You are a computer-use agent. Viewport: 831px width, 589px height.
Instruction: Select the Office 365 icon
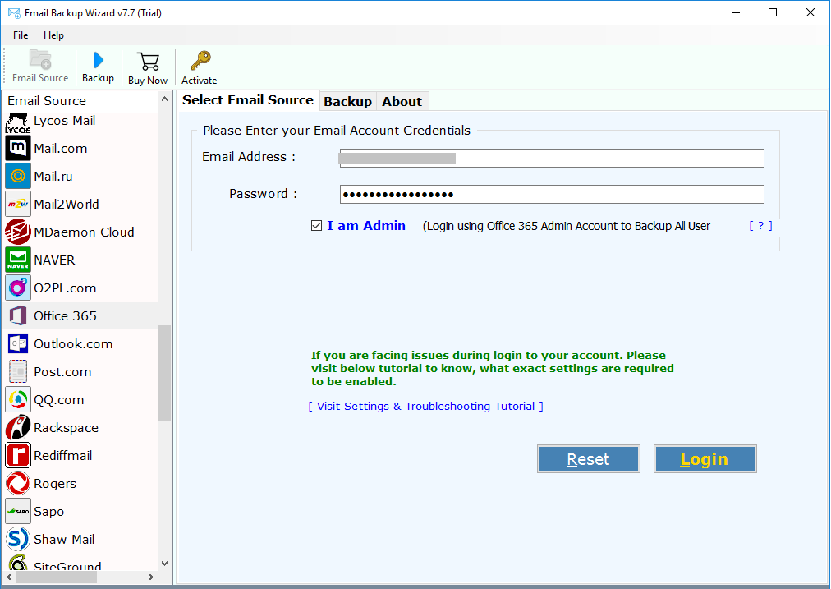[18, 315]
